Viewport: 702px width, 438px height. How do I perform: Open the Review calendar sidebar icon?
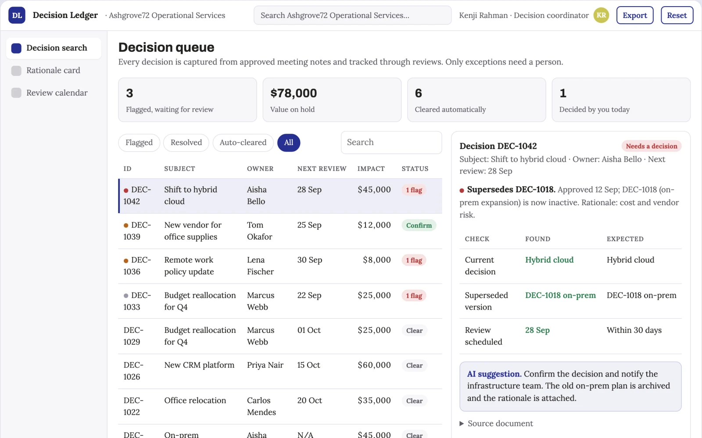[x=16, y=93]
